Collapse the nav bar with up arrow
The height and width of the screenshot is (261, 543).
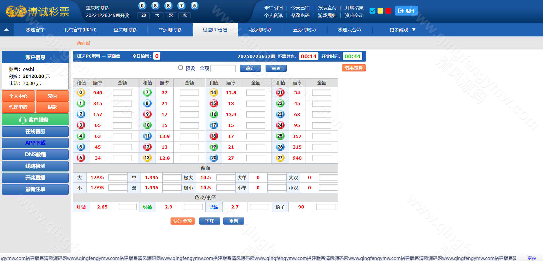coord(7,30)
